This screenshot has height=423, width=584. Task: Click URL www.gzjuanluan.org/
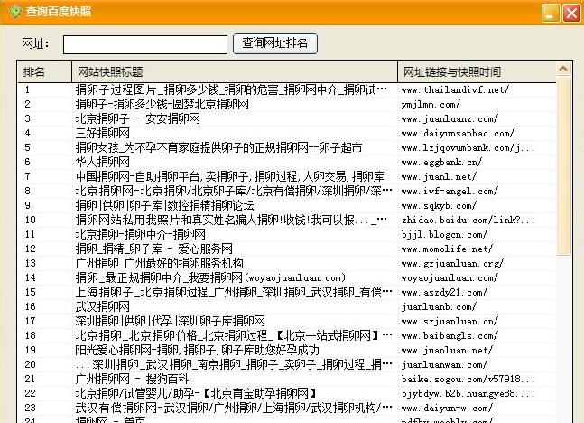(452, 264)
